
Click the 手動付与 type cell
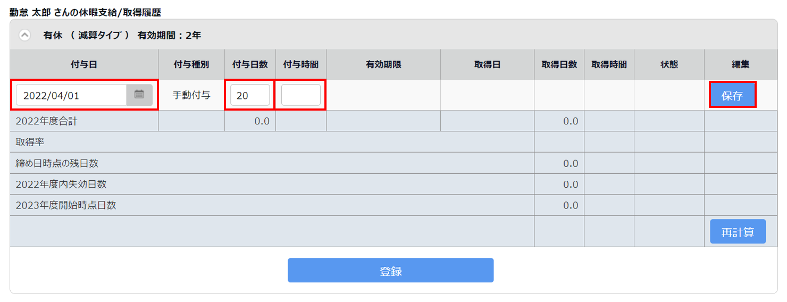(191, 96)
